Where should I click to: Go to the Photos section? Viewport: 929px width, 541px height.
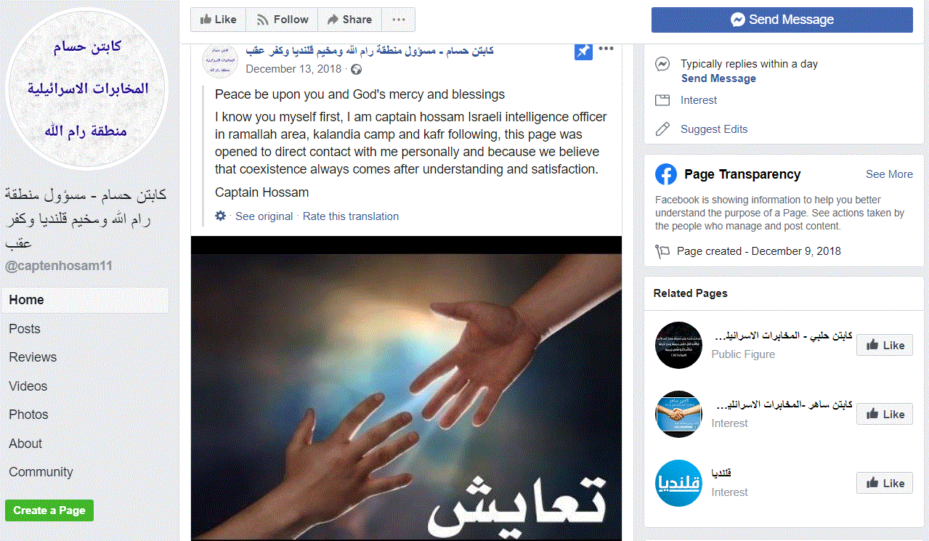[x=28, y=415]
